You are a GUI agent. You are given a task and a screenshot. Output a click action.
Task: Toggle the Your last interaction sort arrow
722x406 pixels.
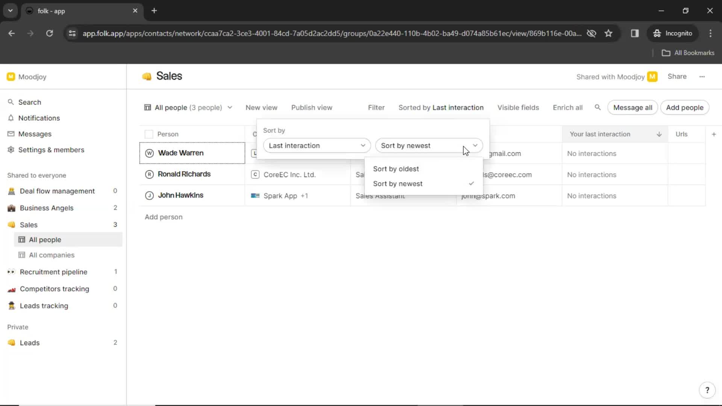click(x=659, y=134)
